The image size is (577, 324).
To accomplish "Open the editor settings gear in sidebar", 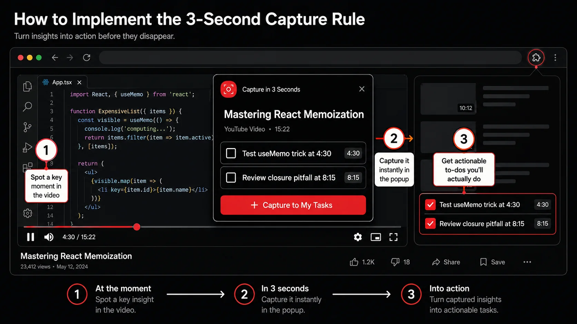I will click(28, 213).
